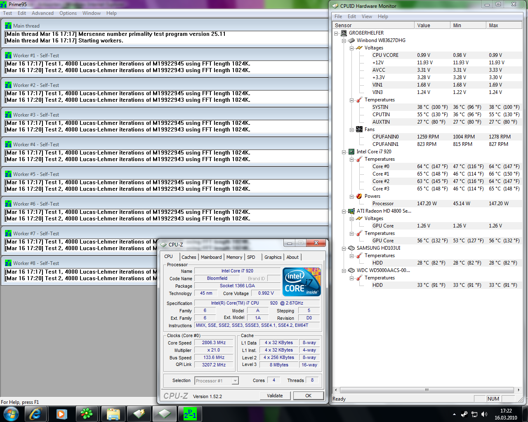Select the CPU VCORE sensor row
The width and height of the screenshot is (528, 422).
(427, 55)
